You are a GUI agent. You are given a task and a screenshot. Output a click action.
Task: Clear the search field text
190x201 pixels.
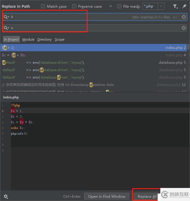[x=184, y=17]
